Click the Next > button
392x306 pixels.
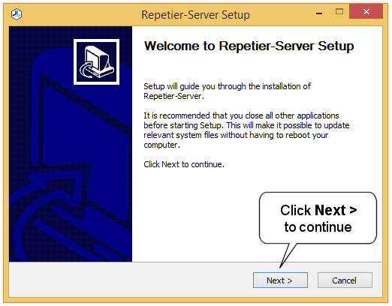tap(280, 280)
